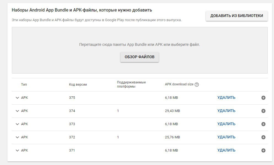
Task: Delete APK version 373 via УДАЛИТЬ
Action: point(226,124)
